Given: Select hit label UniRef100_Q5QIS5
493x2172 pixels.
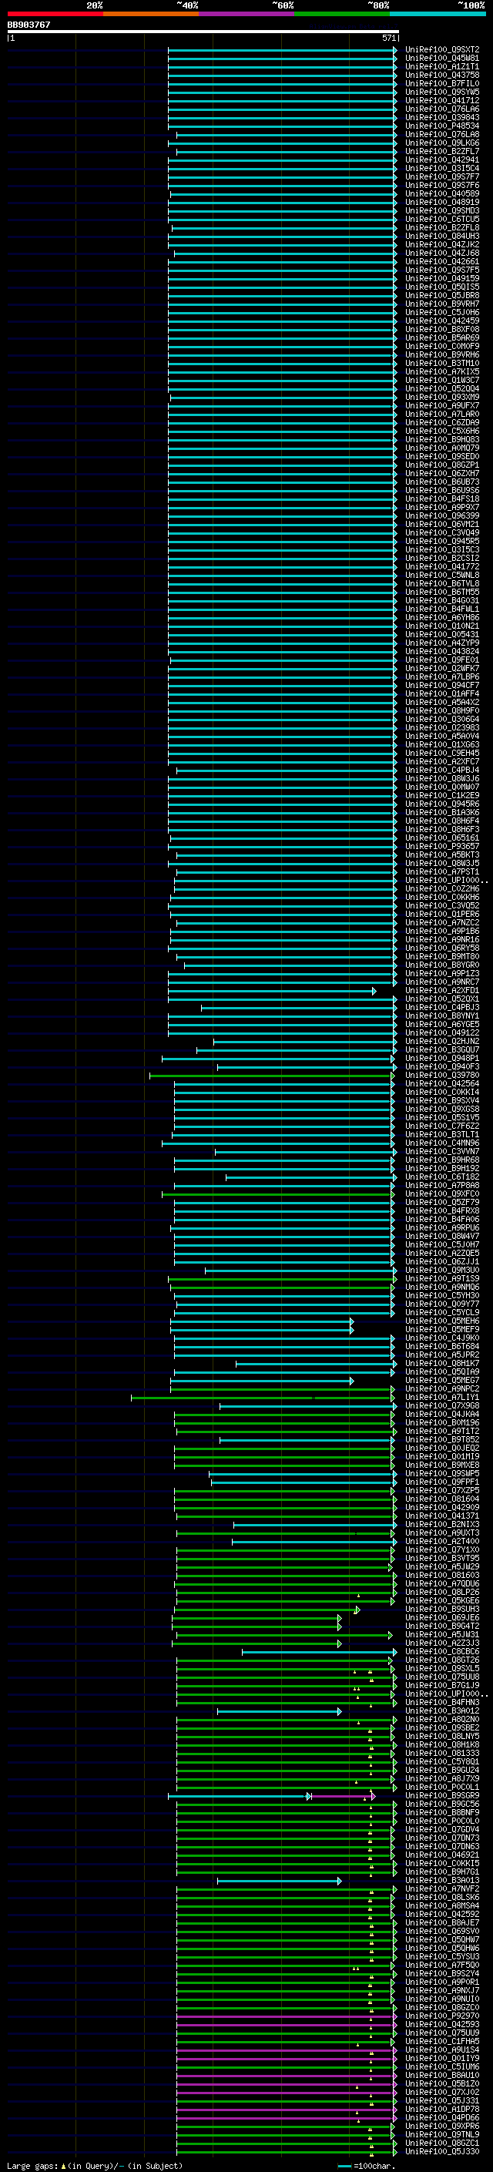Looking at the screenshot, I should (442, 287).
